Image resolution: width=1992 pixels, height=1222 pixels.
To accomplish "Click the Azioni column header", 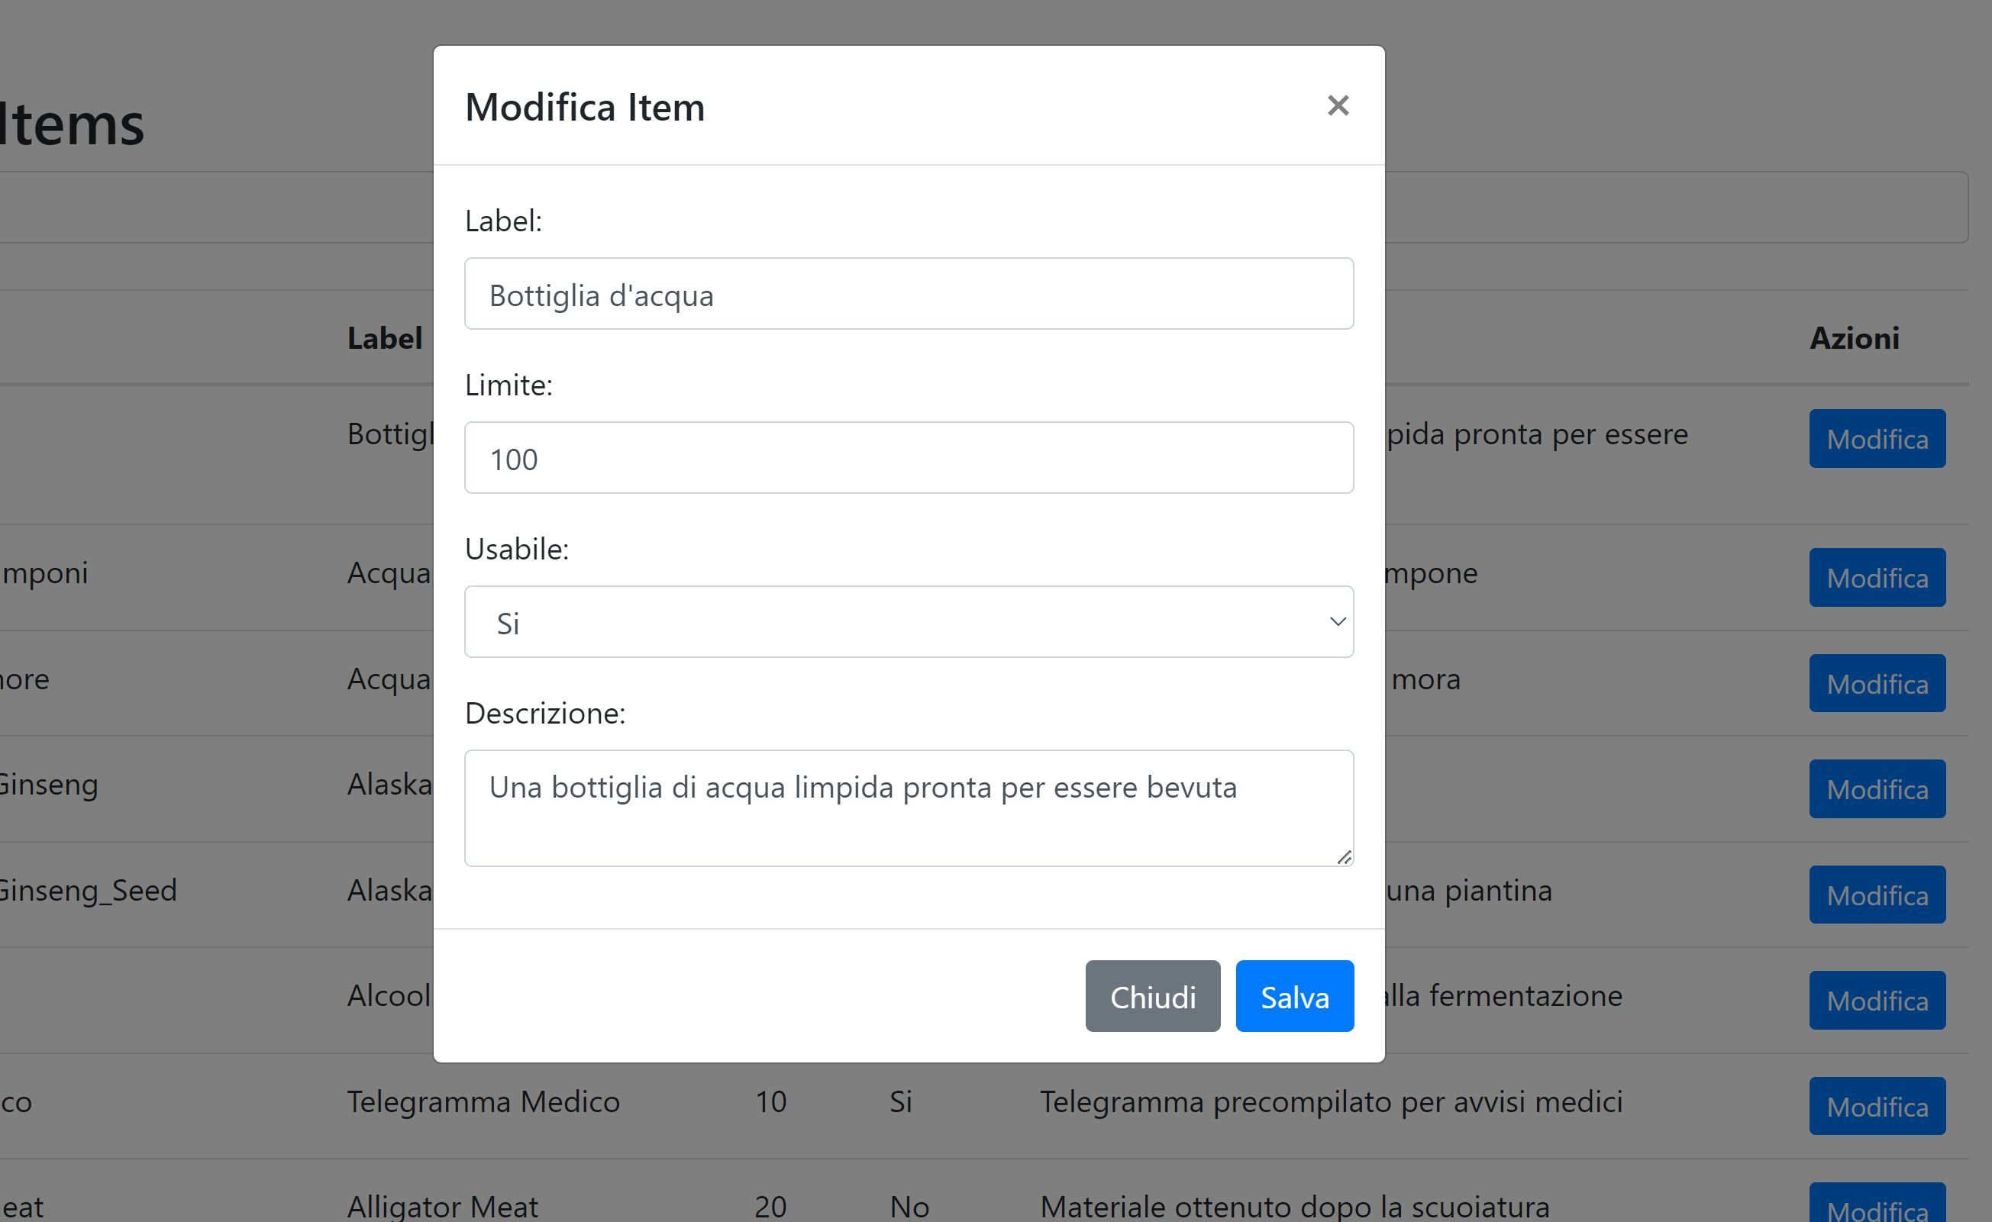I will [x=1855, y=338].
